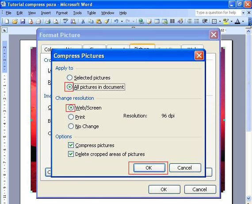Click the Undo arrow icon
Viewport: 252px width, 204px height.
coord(116,21)
